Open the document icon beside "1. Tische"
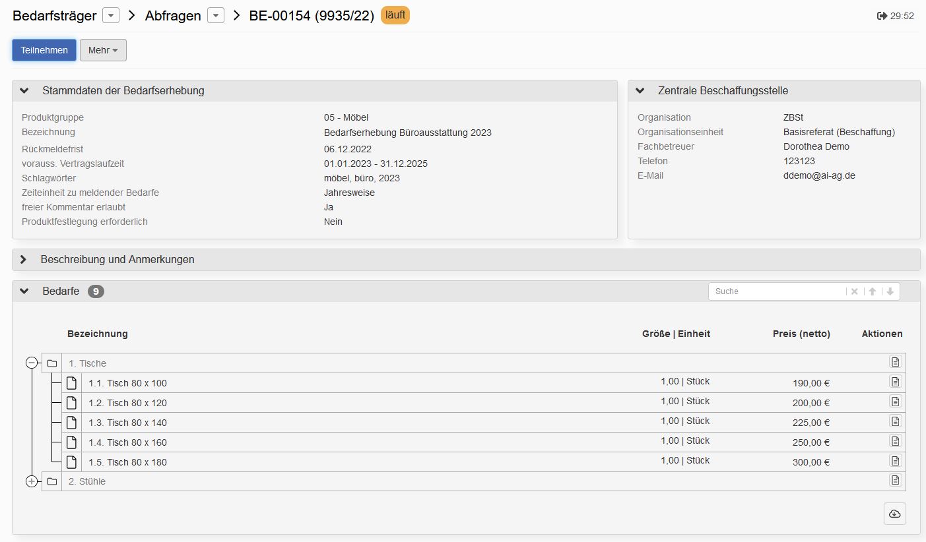 point(895,361)
